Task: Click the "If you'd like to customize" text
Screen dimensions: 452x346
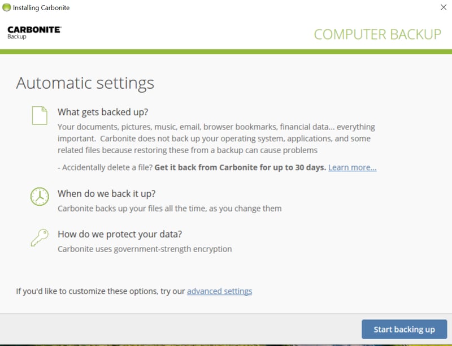Action: pos(100,291)
